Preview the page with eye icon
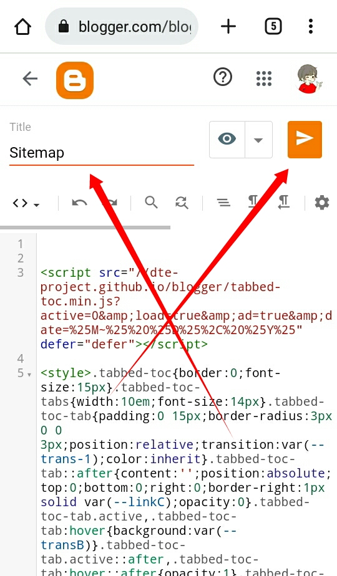Viewport: 337px width, 576px height. 227,140
